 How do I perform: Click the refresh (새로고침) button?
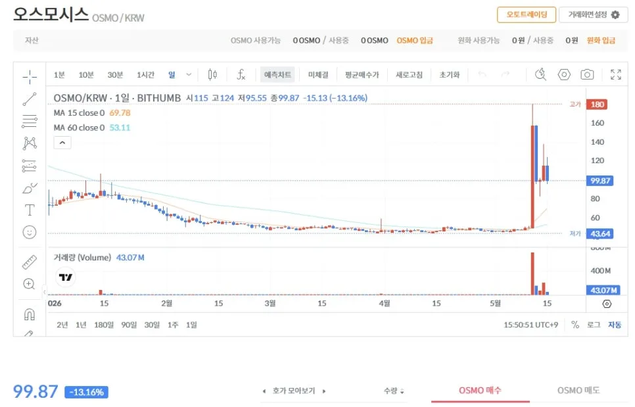tap(409, 75)
